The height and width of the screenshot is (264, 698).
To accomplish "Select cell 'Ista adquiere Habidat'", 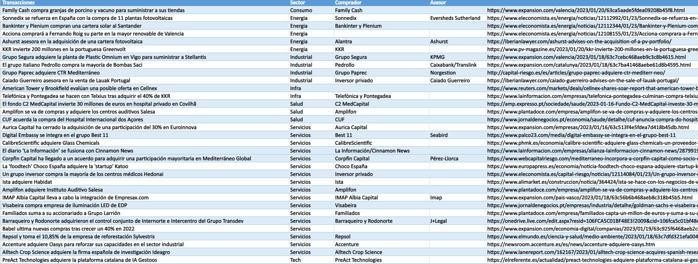I will [x=144, y=182].
